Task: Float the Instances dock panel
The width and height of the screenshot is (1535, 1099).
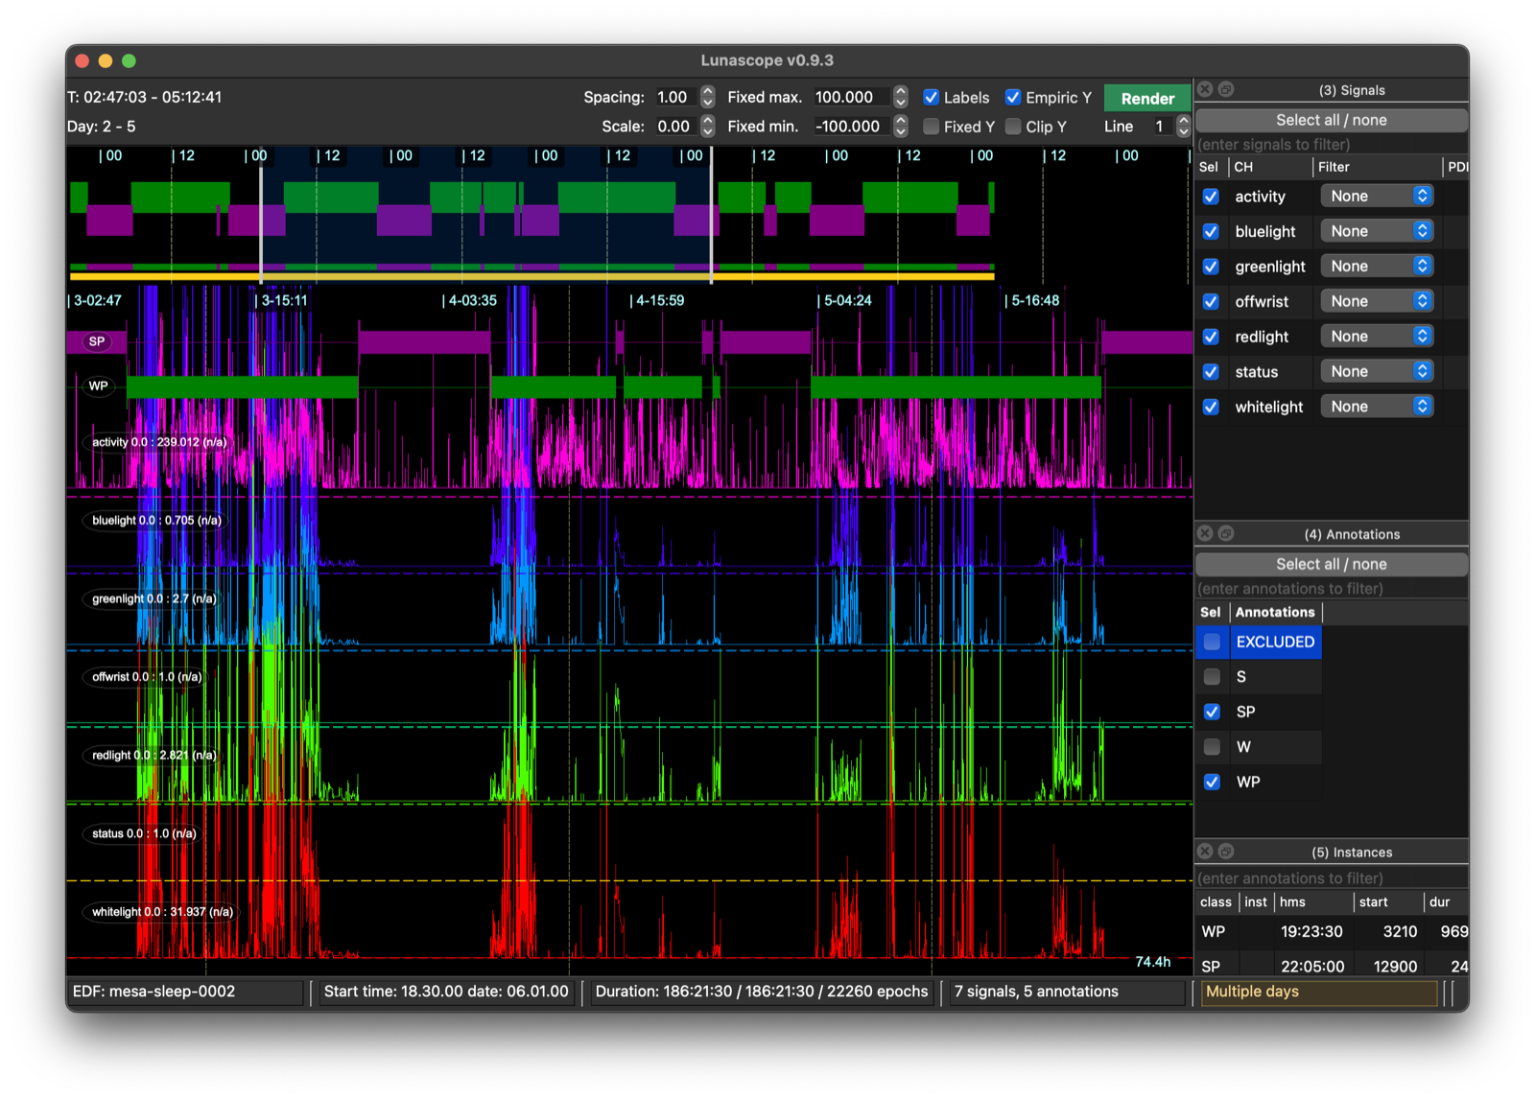Action: click(1226, 852)
